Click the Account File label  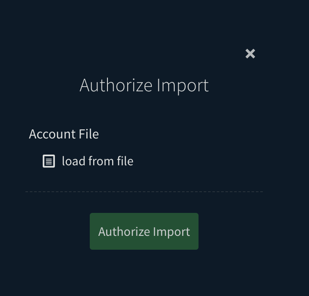[x=64, y=134]
